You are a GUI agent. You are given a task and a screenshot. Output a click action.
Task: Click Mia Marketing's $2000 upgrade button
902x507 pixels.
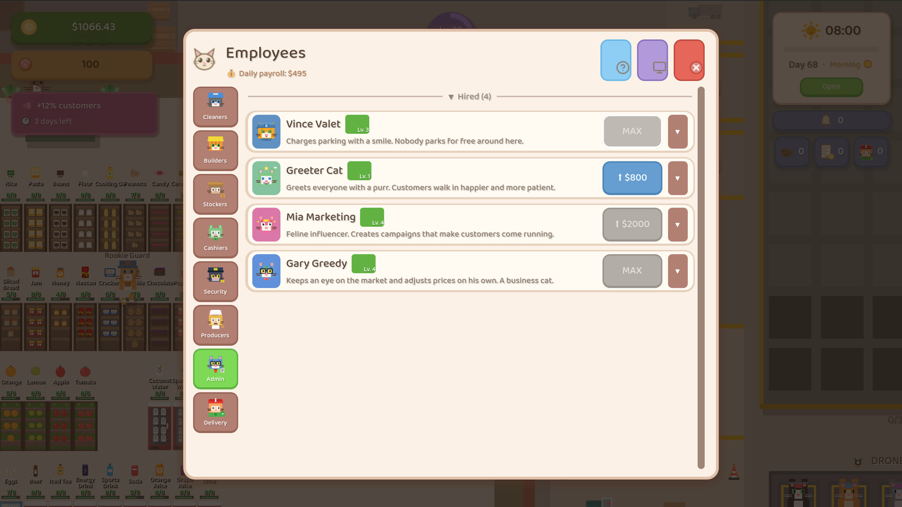click(632, 224)
